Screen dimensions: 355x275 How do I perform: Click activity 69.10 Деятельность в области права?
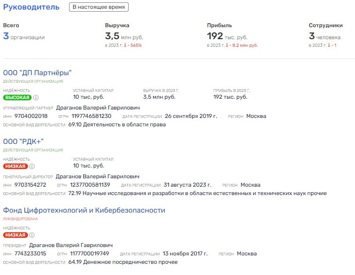point(117,124)
